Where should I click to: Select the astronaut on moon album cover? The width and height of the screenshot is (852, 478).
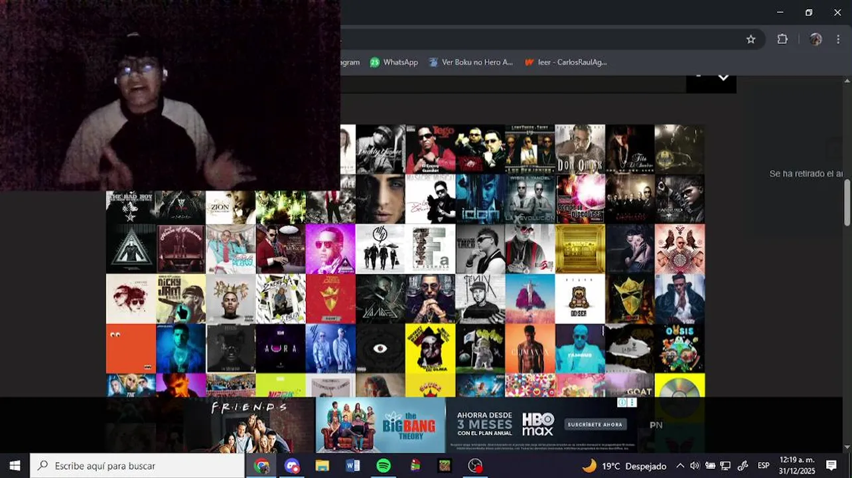pos(480,349)
